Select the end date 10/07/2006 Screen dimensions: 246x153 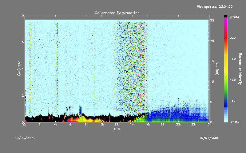click(209, 138)
